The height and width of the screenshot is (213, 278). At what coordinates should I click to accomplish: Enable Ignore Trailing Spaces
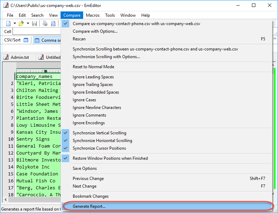pyautogui.click(x=166, y=85)
